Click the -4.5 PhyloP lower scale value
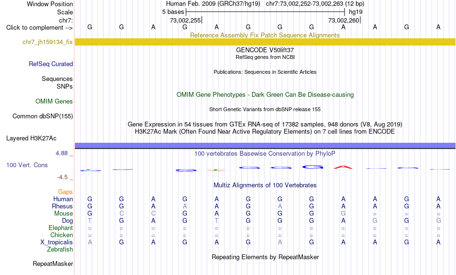456x275 pixels. click(62, 177)
